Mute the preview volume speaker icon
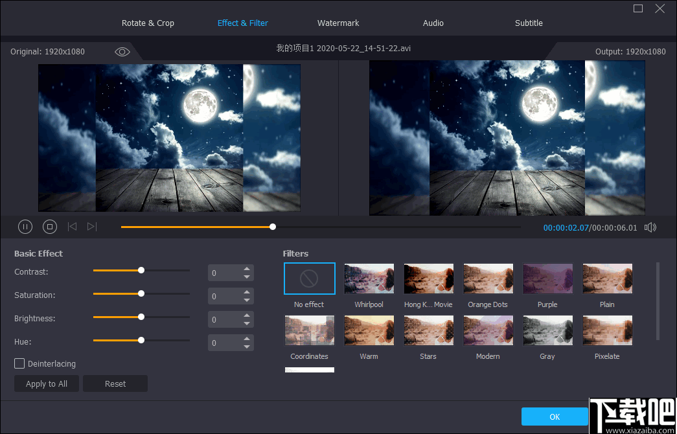This screenshot has height=434, width=677. [x=650, y=227]
